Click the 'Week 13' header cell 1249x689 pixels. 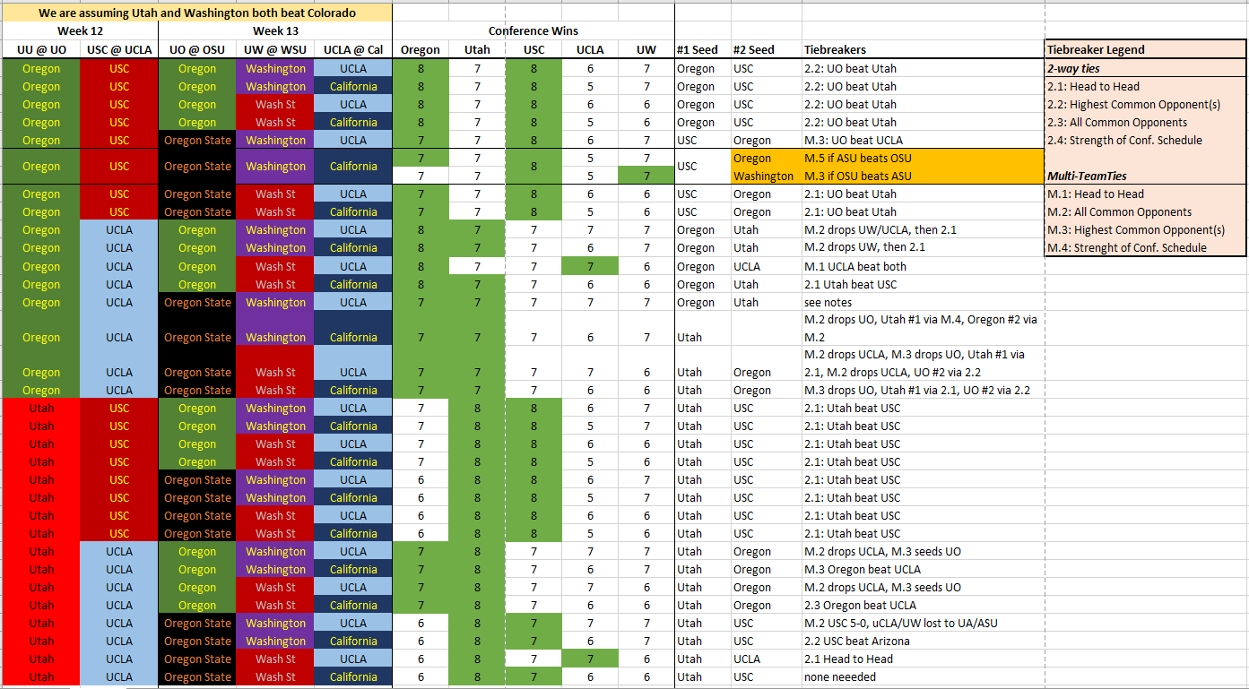click(275, 31)
